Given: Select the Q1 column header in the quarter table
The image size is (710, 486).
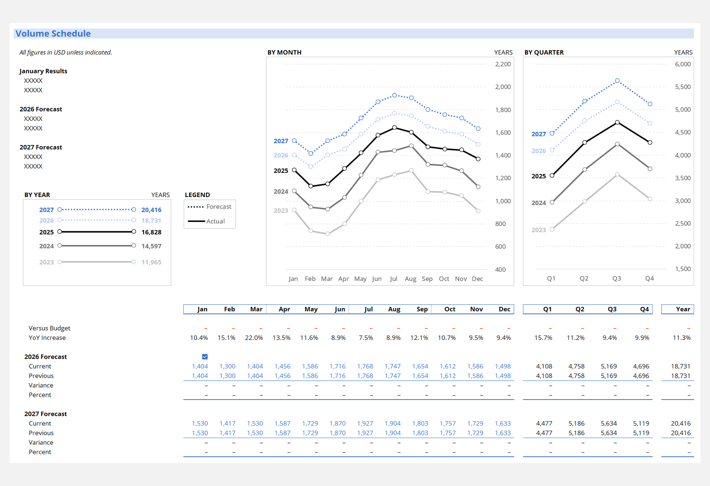Looking at the screenshot, I should [x=547, y=309].
